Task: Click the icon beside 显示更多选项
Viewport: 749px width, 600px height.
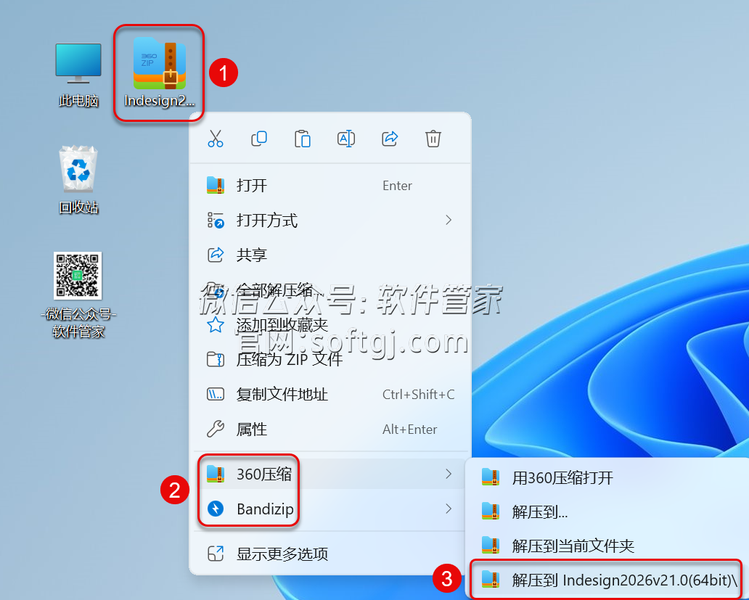Action: coord(216,554)
